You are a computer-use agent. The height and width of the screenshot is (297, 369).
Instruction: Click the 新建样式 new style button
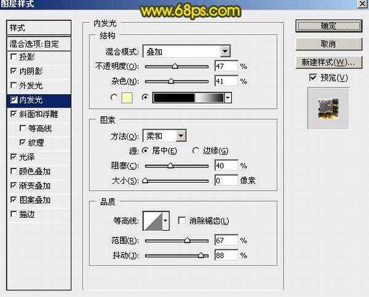328,63
